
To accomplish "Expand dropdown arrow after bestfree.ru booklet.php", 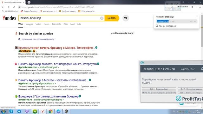I will coord(63,100).
